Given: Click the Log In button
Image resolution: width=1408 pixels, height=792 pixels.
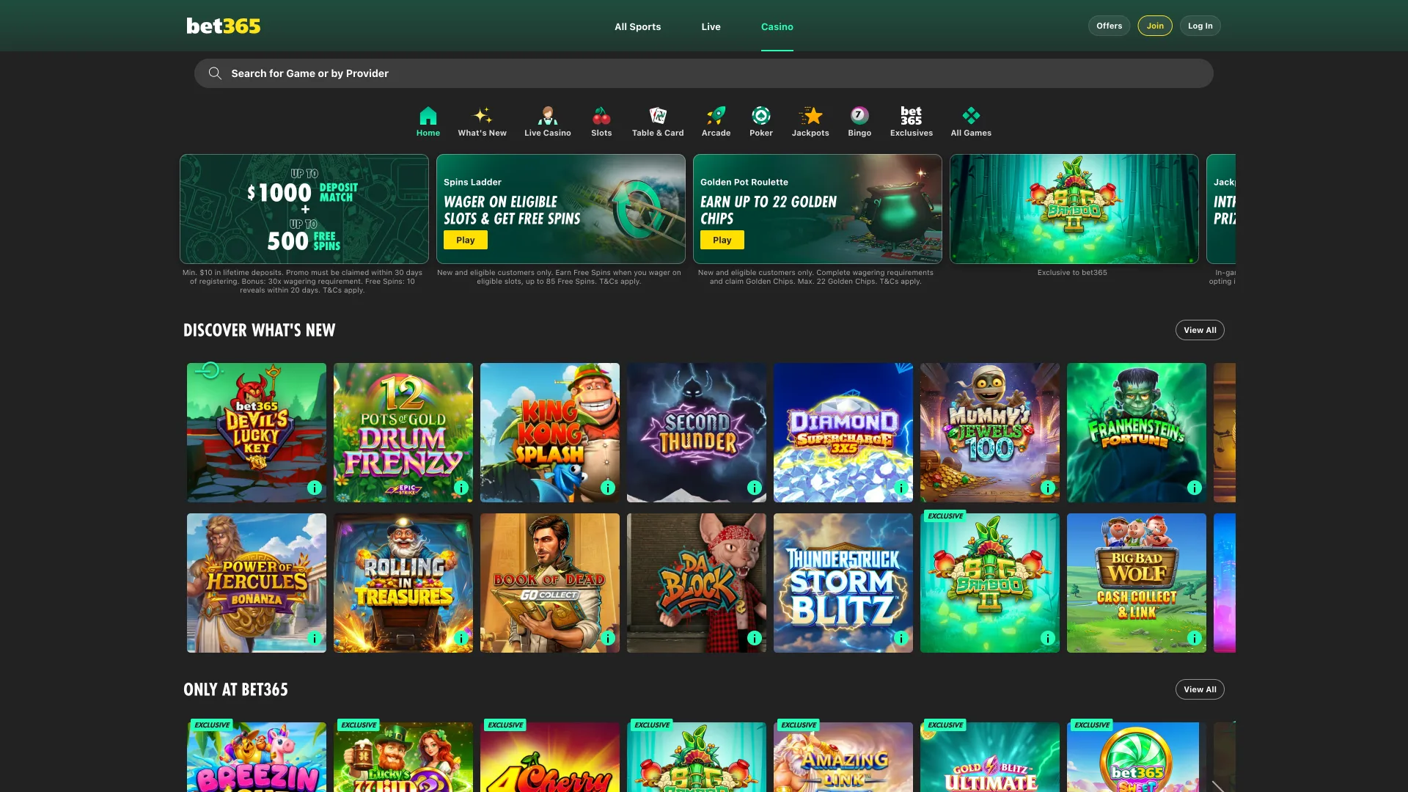Looking at the screenshot, I should [x=1200, y=26].
